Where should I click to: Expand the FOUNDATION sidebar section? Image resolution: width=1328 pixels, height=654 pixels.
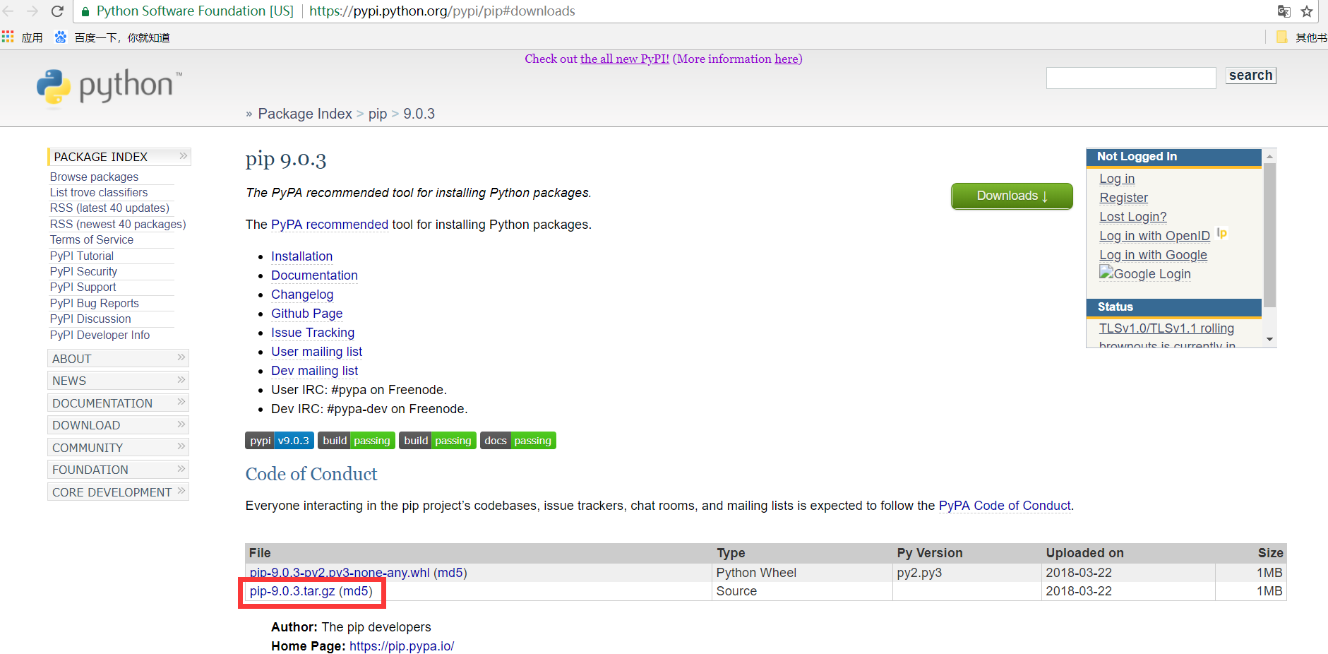(x=118, y=470)
